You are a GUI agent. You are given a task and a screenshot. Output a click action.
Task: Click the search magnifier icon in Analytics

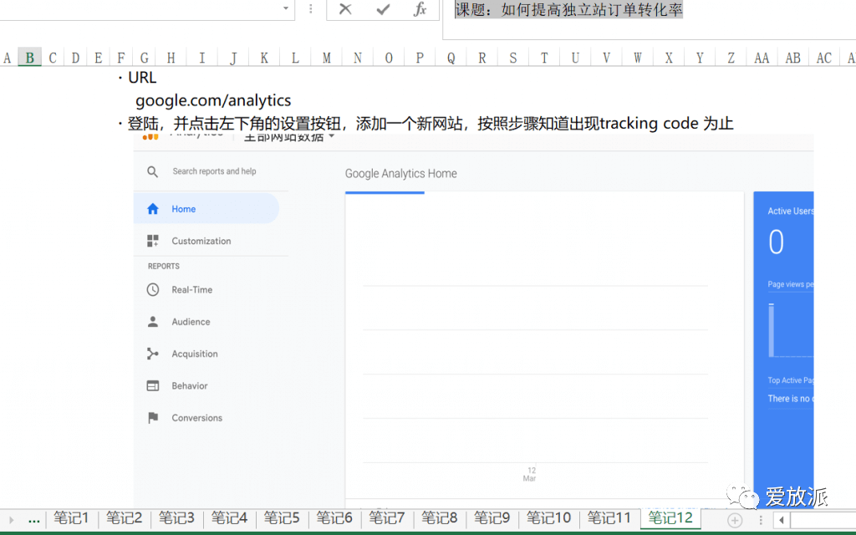(x=152, y=171)
